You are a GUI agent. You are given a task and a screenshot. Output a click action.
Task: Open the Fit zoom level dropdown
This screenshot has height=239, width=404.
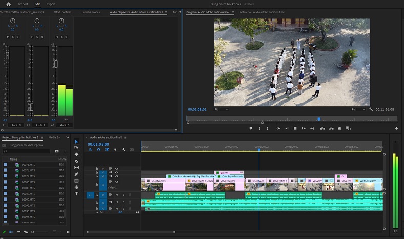click(x=221, y=109)
